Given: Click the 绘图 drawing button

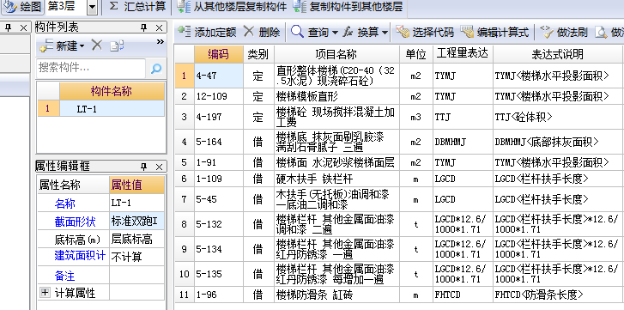Looking at the screenshot, I should 22,6.
